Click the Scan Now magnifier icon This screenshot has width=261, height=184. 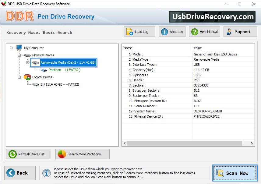pyautogui.click(x=220, y=173)
